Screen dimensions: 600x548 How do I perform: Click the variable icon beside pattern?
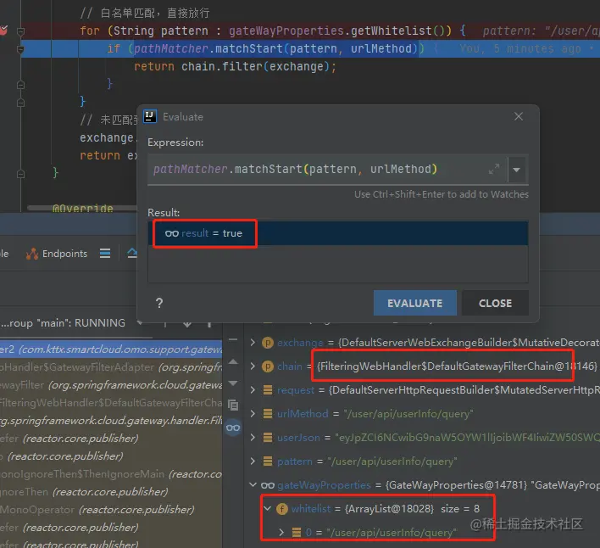[x=268, y=461]
